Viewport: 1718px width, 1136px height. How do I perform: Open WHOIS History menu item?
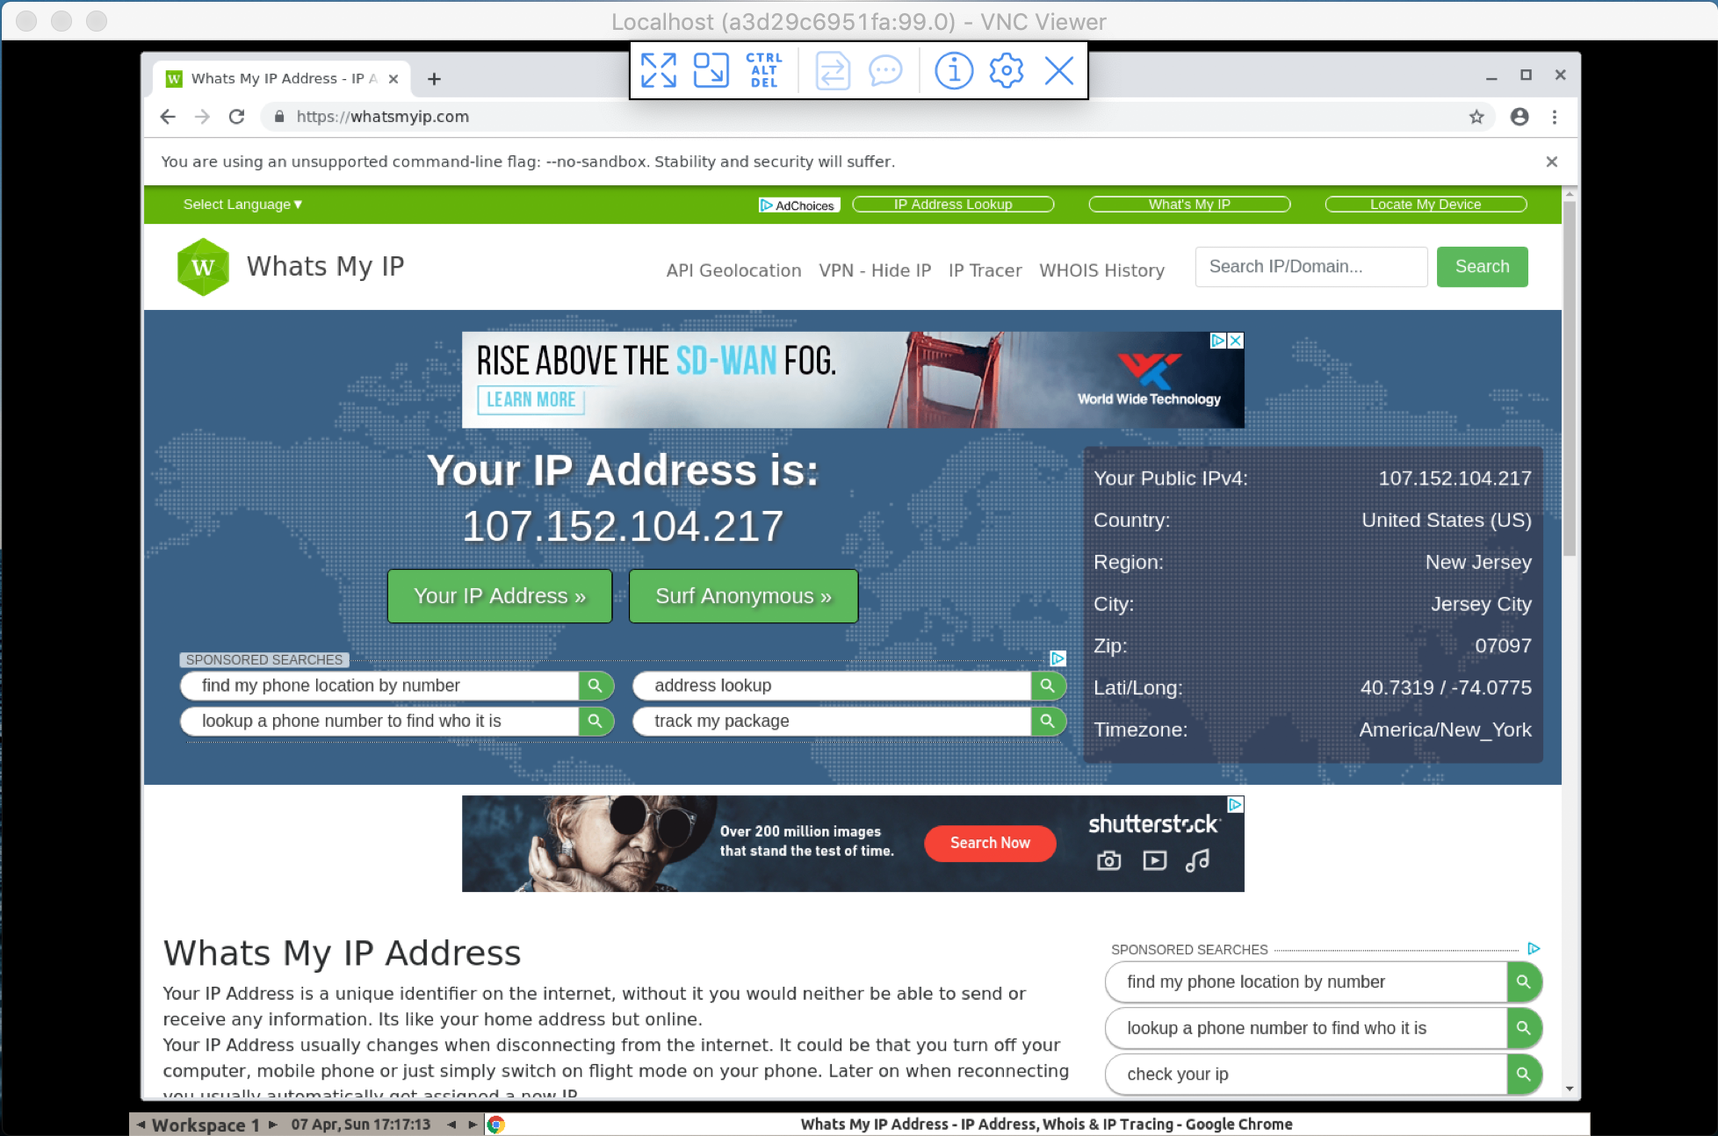pyautogui.click(x=1101, y=270)
